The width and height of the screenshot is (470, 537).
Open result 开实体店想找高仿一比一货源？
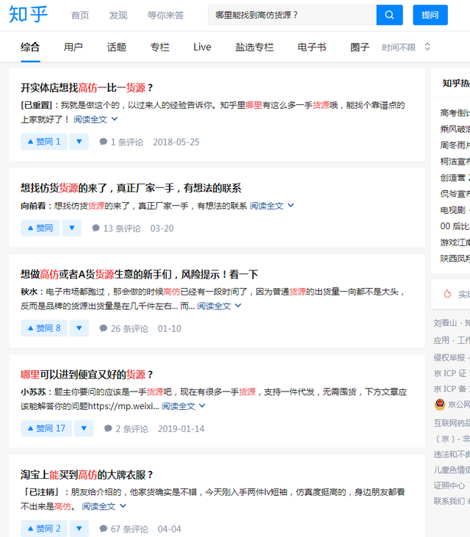tap(87, 88)
